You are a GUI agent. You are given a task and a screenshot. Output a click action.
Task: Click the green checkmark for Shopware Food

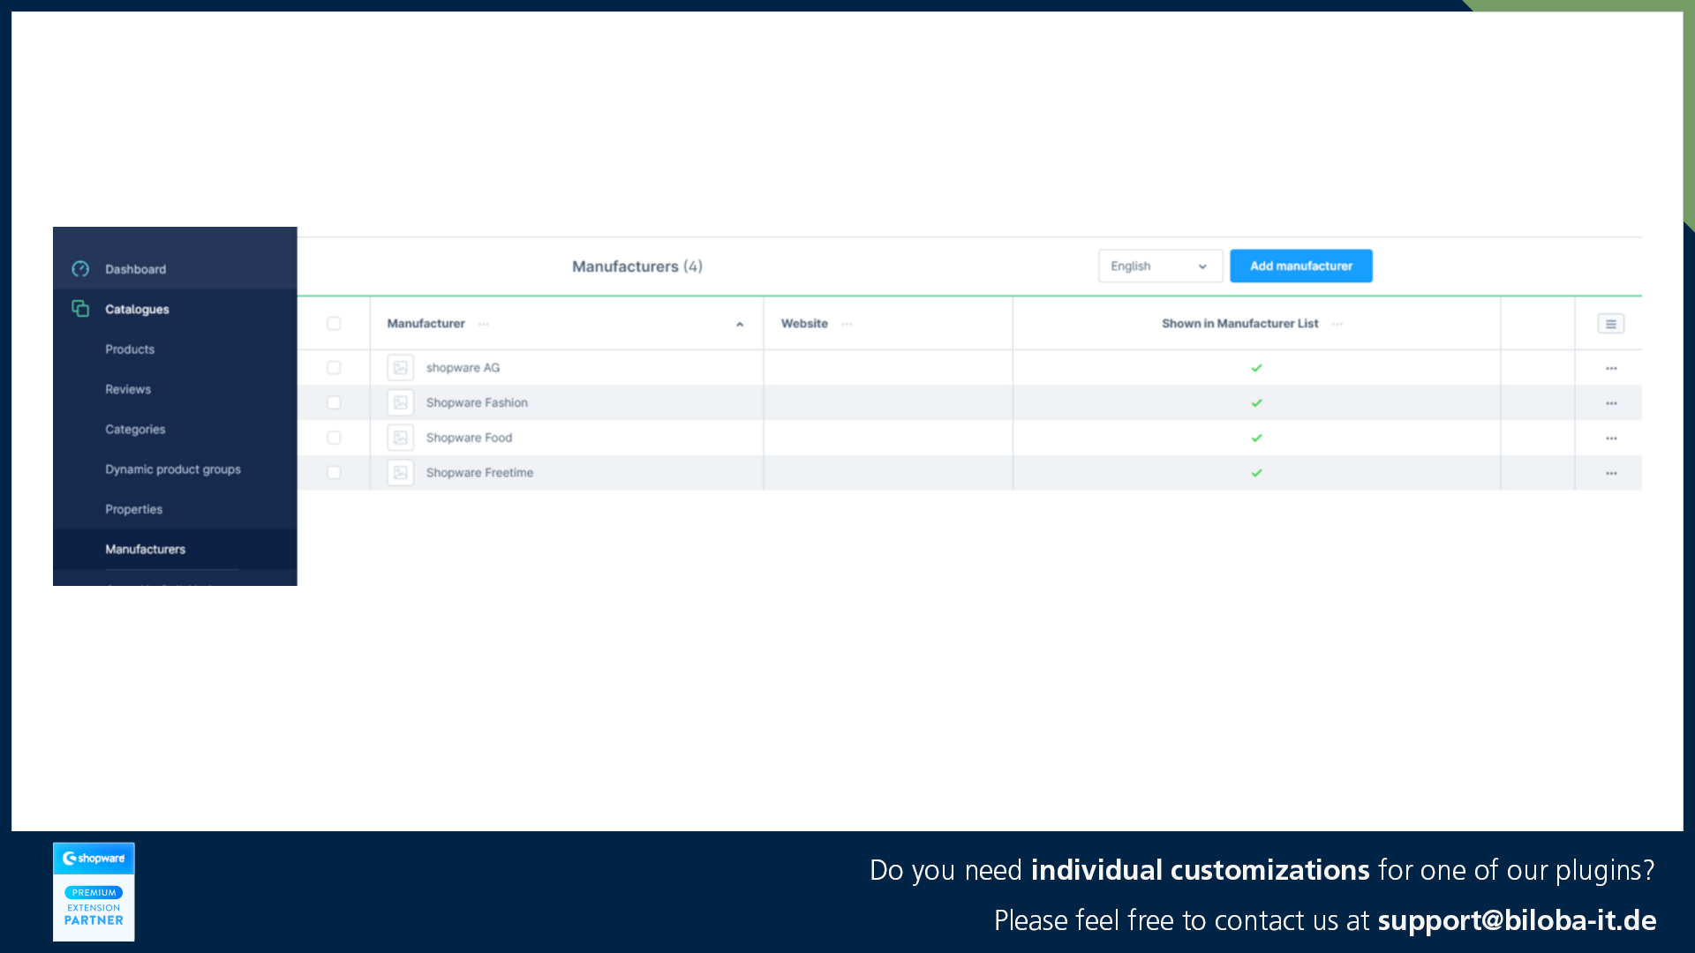point(1256,438)
